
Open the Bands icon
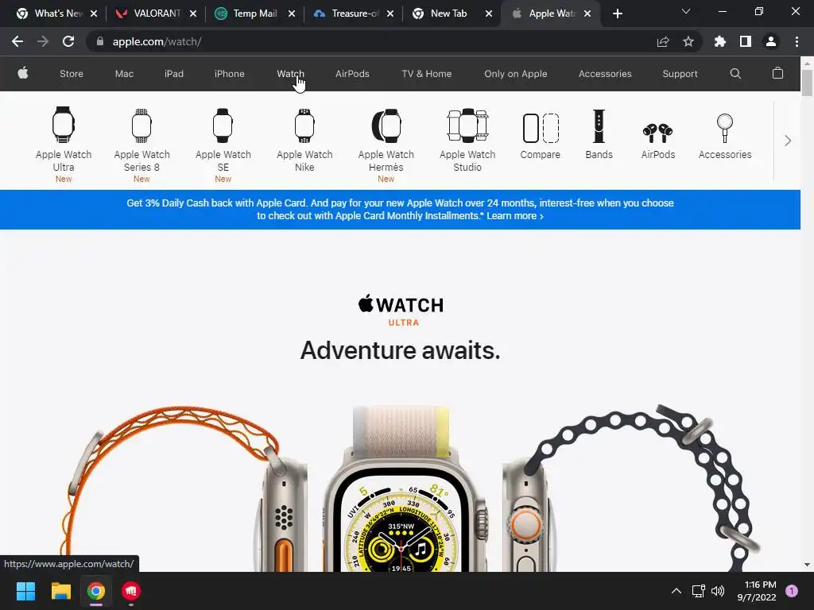(599, 126)
